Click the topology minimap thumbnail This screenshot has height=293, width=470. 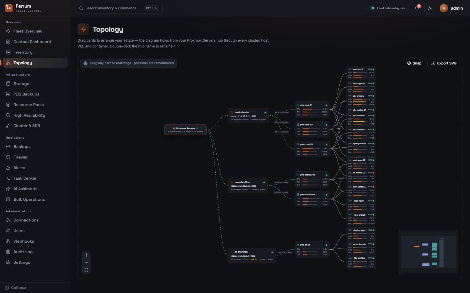pyautogui.click(x=429, y=252)
